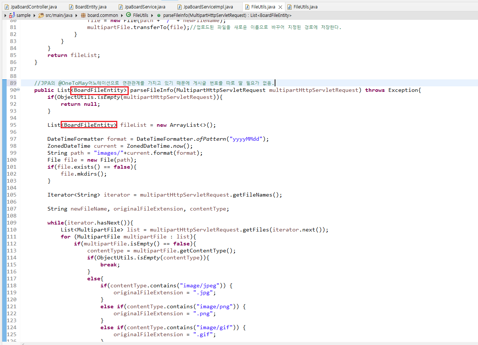Click 'Exception{' on line 90
The width and height of the screenshot is (478, 345).
[x=405, y=90]
